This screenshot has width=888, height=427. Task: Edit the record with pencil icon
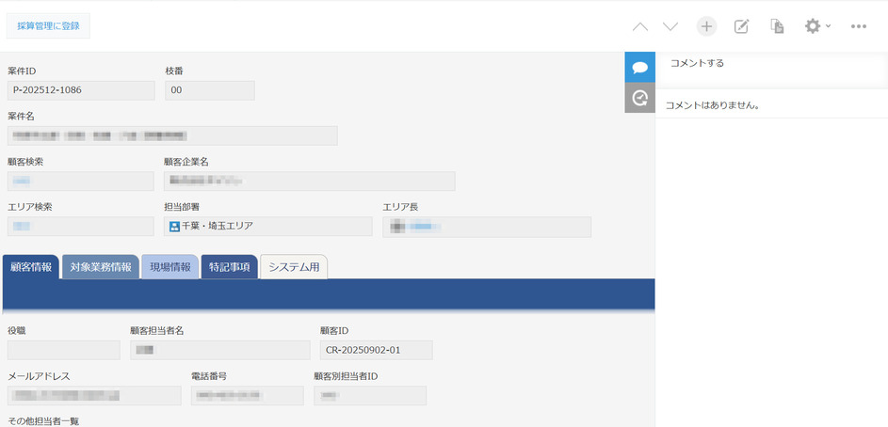tap(741, 26)
